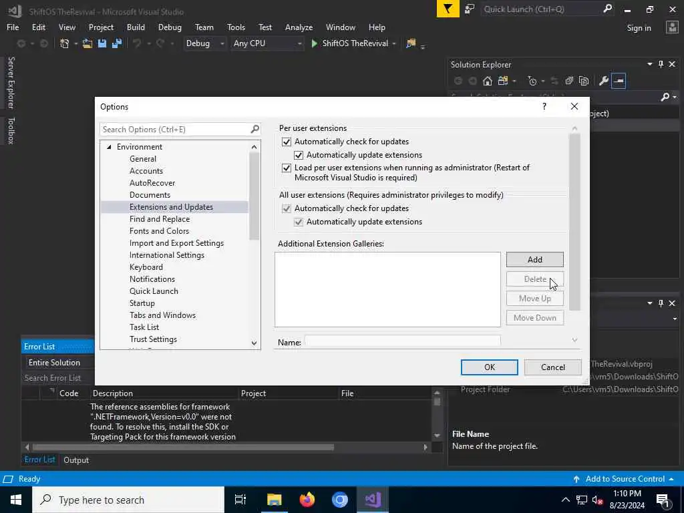Open the Tools menu
This screenshot has height=513, width=684.
[236, 27]
